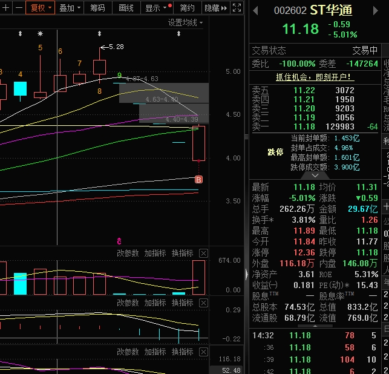Select the 画线 drawing tool
This screenshot has width=389, height=374.
(126, 8)
